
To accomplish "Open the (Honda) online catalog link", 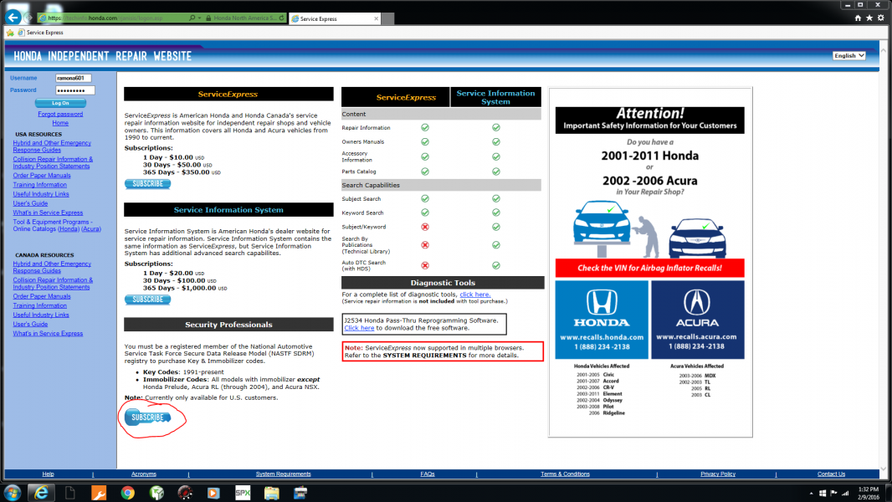I will (69, 229).
